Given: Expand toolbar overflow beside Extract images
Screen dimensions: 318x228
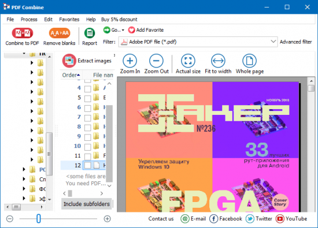Looking at the screenshot, I should (x=114, y=55).
